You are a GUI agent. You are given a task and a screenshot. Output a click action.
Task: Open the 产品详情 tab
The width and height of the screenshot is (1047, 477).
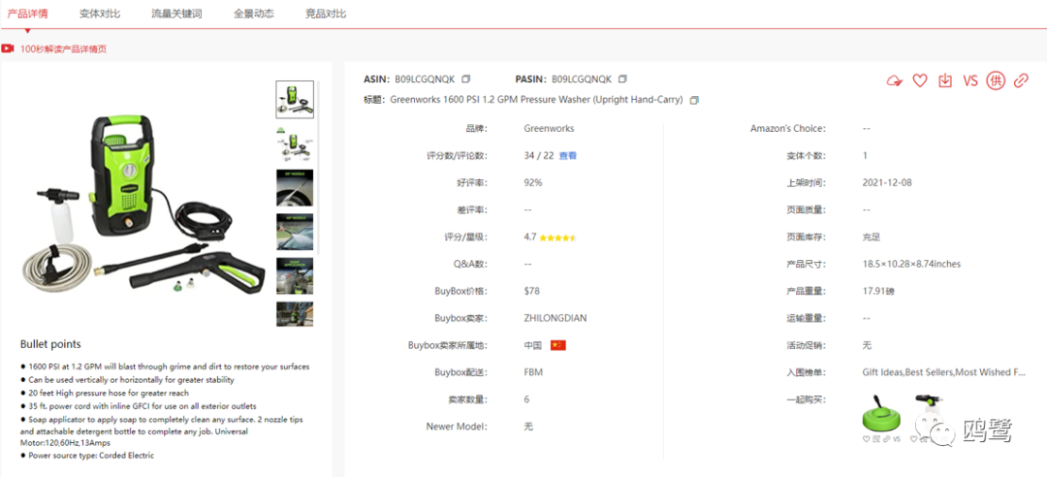(27, 14)
